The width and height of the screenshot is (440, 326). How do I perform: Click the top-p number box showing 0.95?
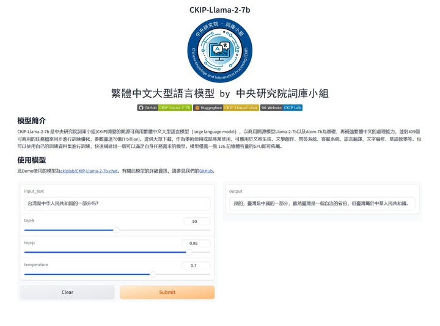pos(196,244)
